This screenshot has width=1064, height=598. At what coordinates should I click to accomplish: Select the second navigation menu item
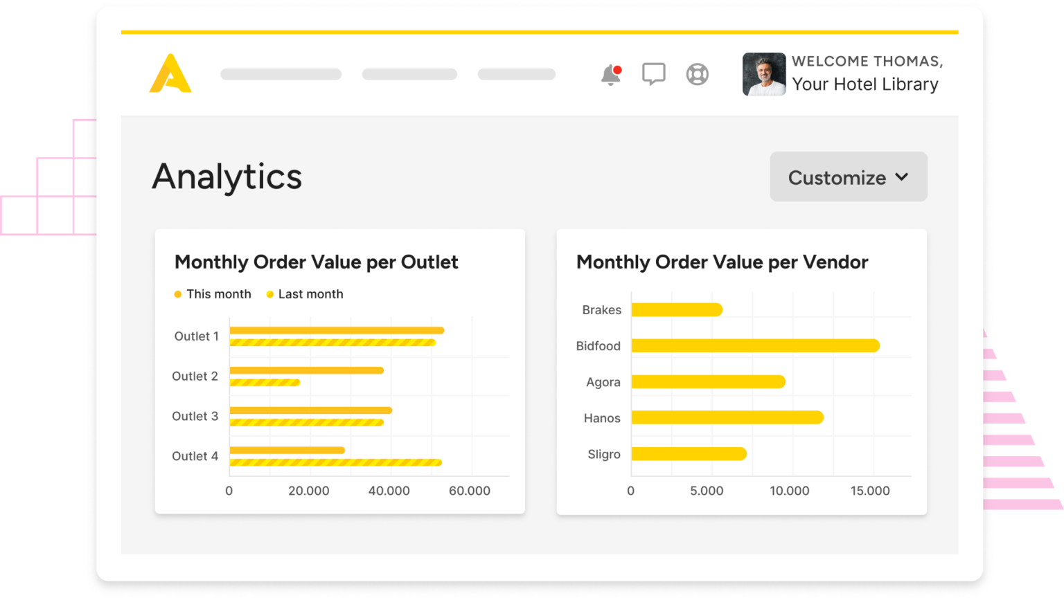(x=409, y=74)
